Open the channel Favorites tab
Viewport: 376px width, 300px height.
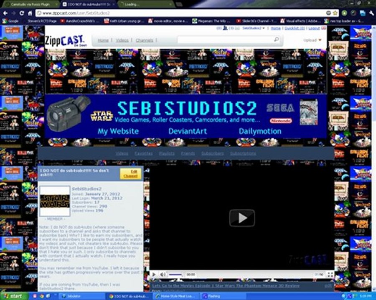(143, 153)
